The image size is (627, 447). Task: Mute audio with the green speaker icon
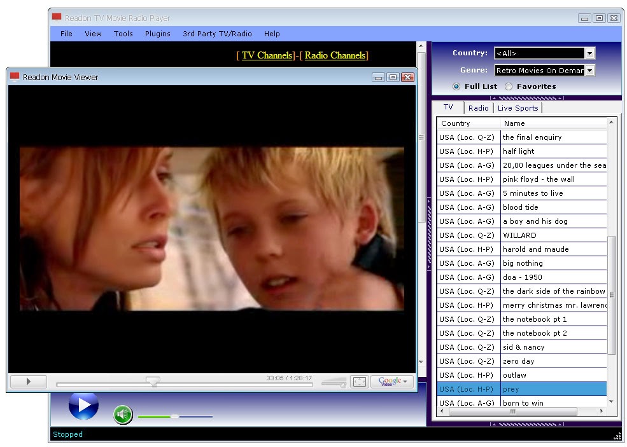pyautogui.click(x=123, y=415)
